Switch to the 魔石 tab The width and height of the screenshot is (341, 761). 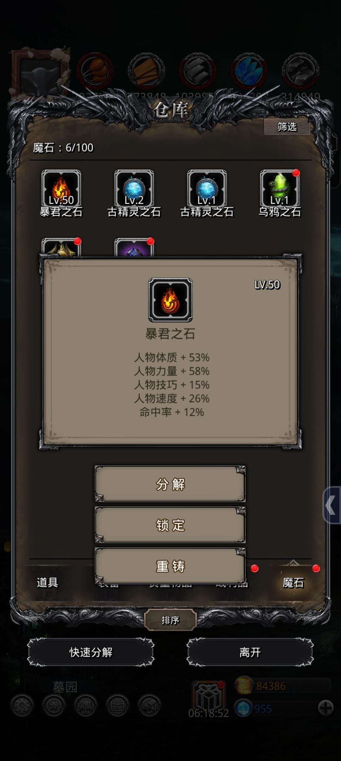(x=293, y=582)
